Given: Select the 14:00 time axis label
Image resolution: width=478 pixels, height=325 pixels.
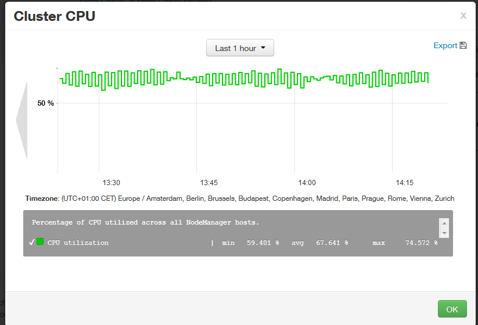Looking at the screenshot, I should pos(307,183).
